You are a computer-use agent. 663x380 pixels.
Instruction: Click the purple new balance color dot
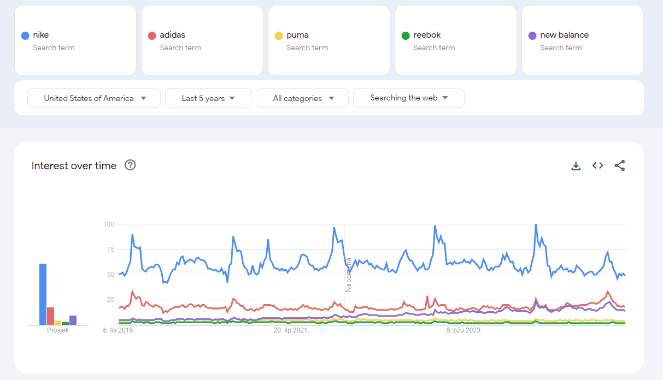click(x=532, y=35)
